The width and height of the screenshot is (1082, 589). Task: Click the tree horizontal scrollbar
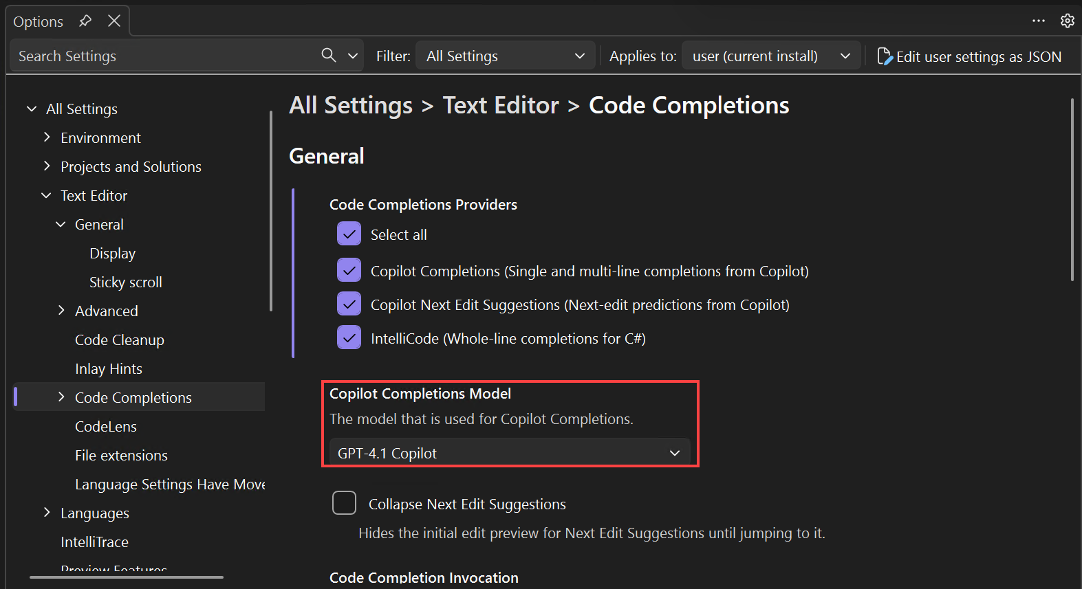pyautogui.click(x=127, y=577)
